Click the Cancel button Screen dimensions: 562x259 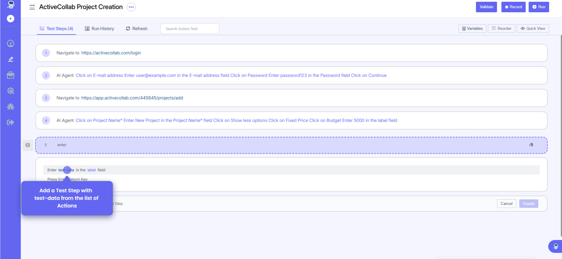coord(506,204)
